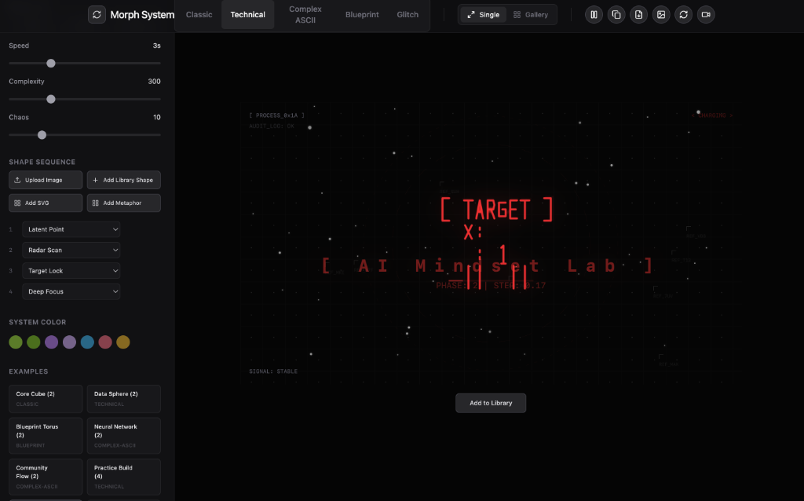Viewport: 804px width, 501px height.
Task: Click the Upload Image button
Action: point(46,180)
